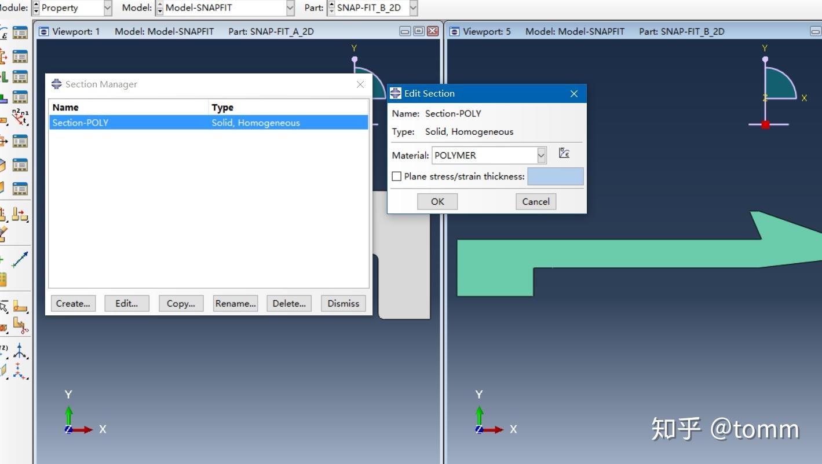Viewport: 822px width, 464px height.
Task: Select the blue datum axis tool
Action: pos(20,259)
